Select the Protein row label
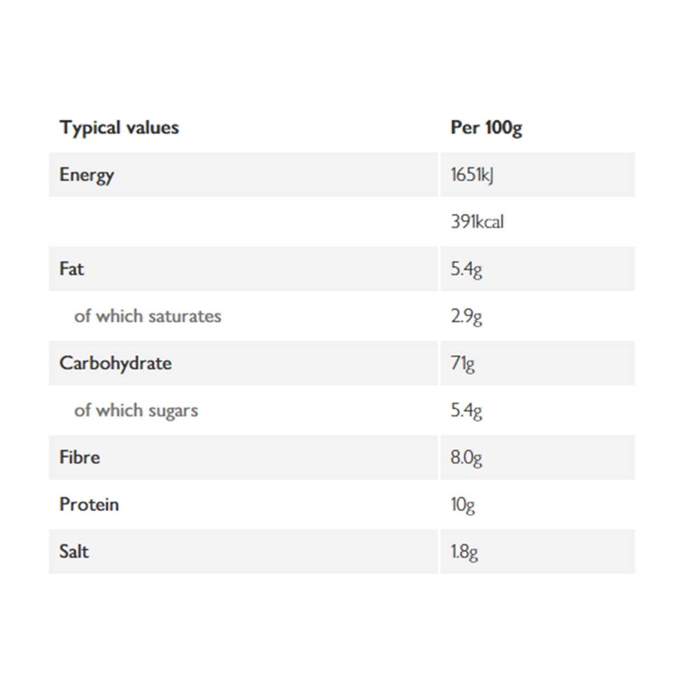Viewport: 684px width, 684px height. [x=89, y=504]
